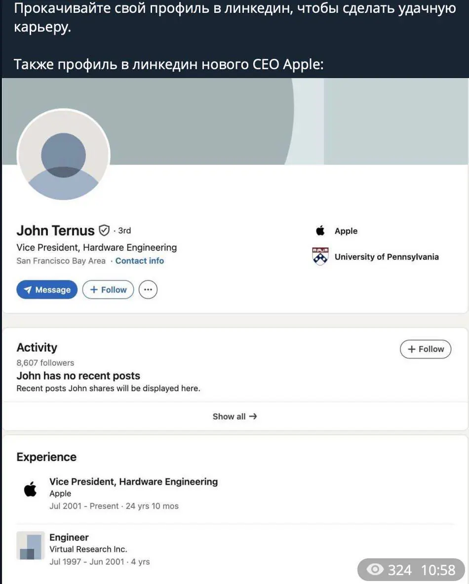Follow John via the profile Follow button
469x584 pixels.
[x=108, y=290]
